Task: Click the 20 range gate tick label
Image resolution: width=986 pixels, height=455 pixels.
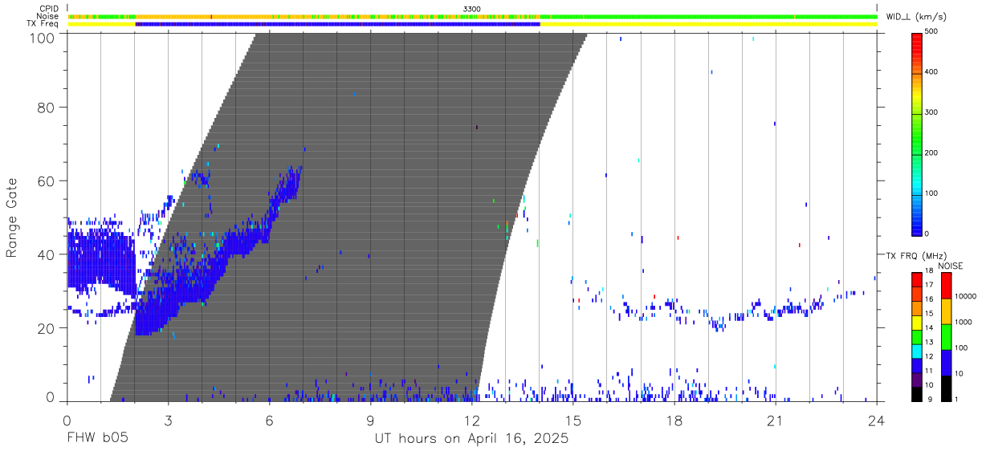Action: coord(45,328)
